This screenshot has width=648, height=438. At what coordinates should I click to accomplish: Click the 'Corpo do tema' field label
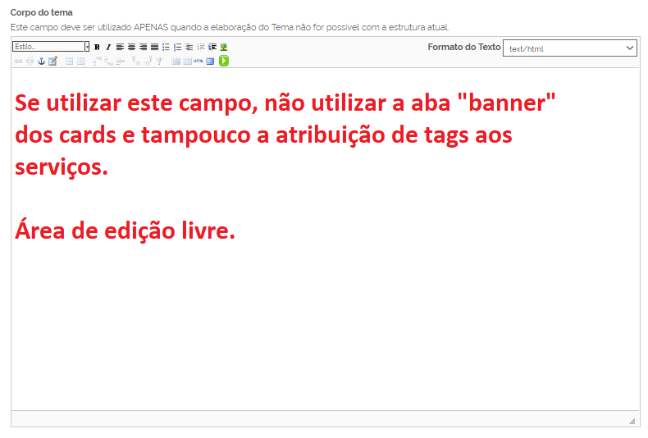tap(41, 12)
